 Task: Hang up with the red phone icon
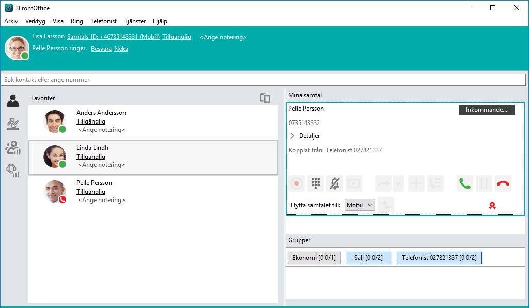point(503,183)
